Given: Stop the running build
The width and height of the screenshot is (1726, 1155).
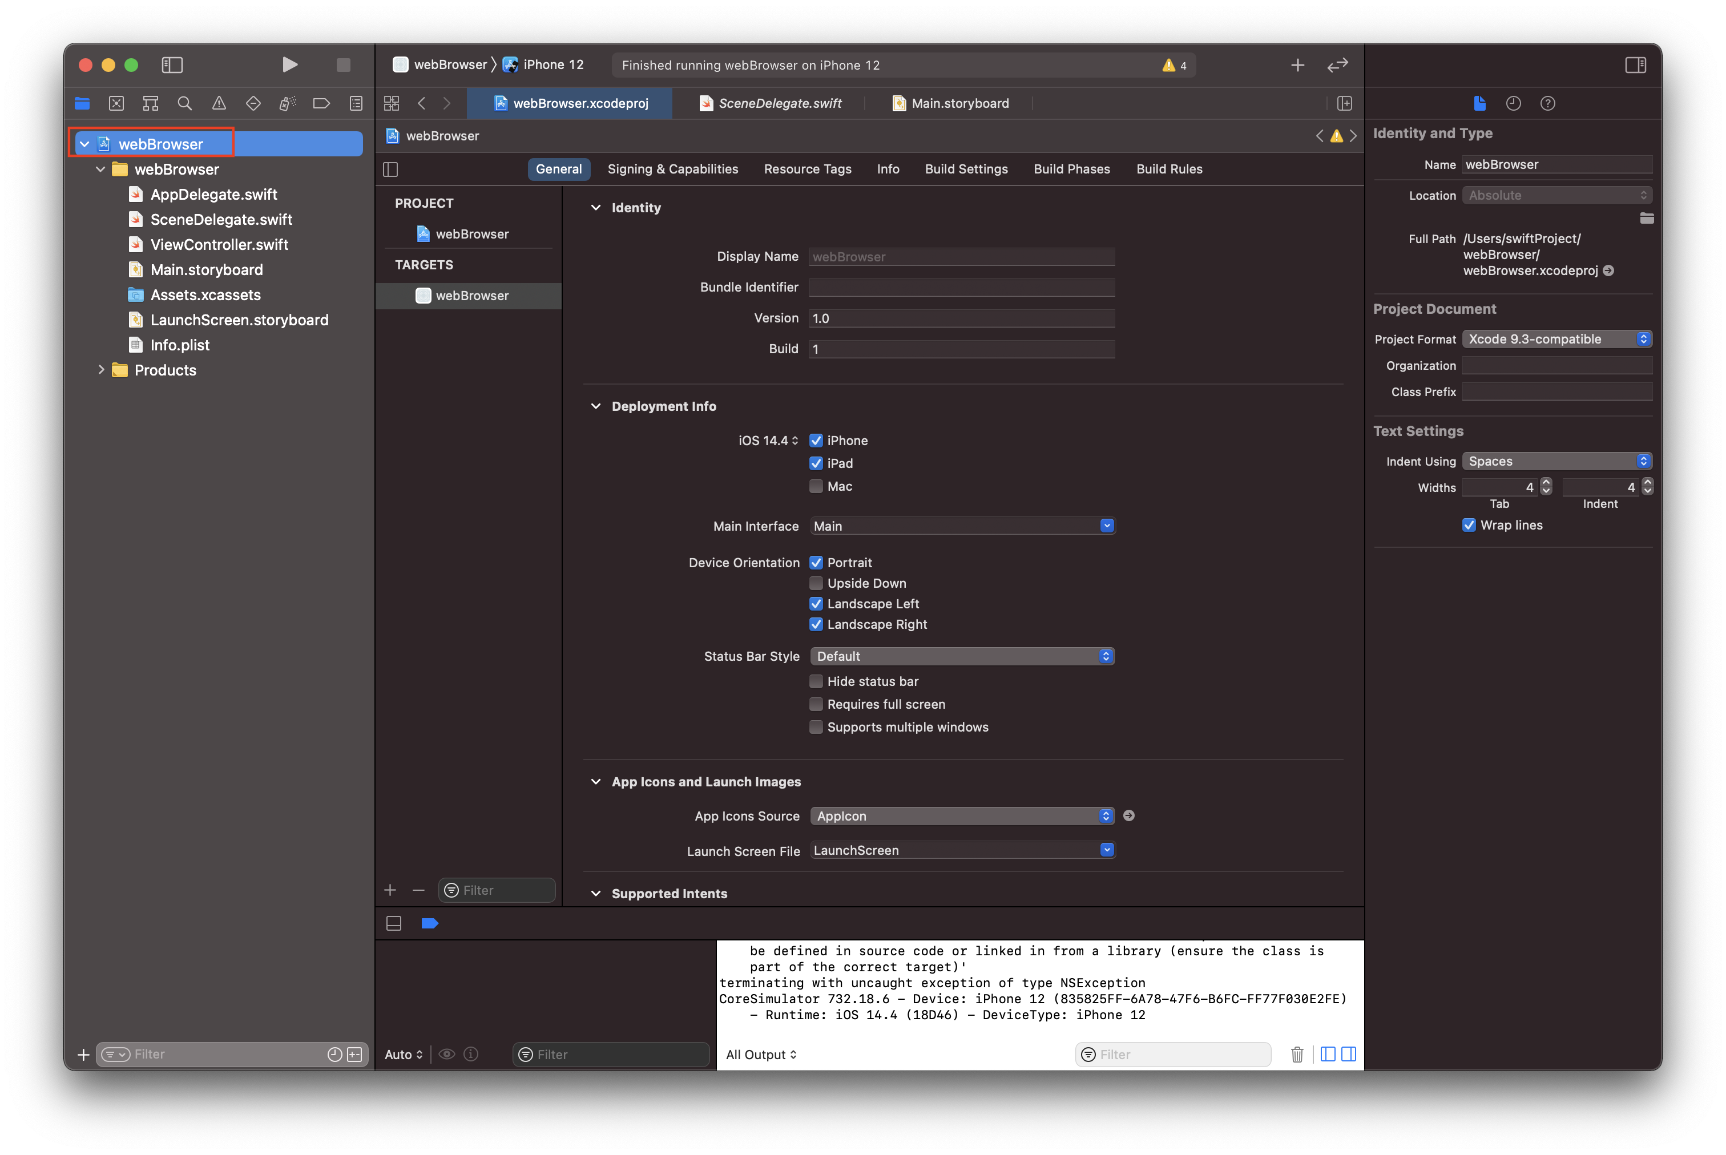Looking at the screenshot, I should coord(343,65).
